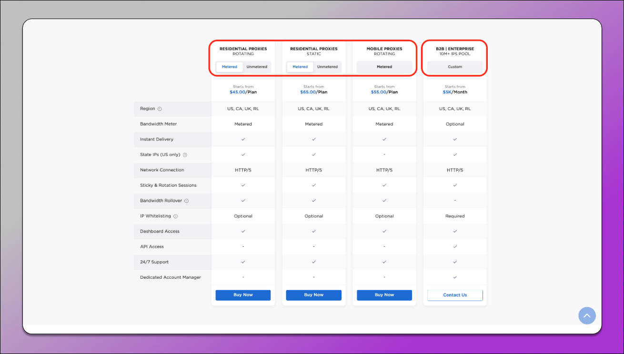Click Dashboard Access checkmark in Residential Static column
The height and width of the screenshot is (354, 624).
pos(314,232)
